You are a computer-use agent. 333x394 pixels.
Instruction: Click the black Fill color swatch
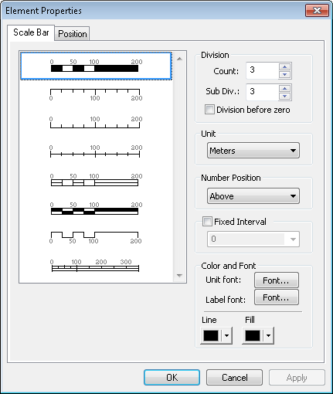click(253, 335)
